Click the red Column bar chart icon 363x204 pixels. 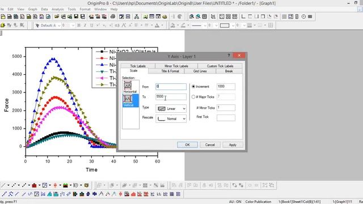pos(34,185)
